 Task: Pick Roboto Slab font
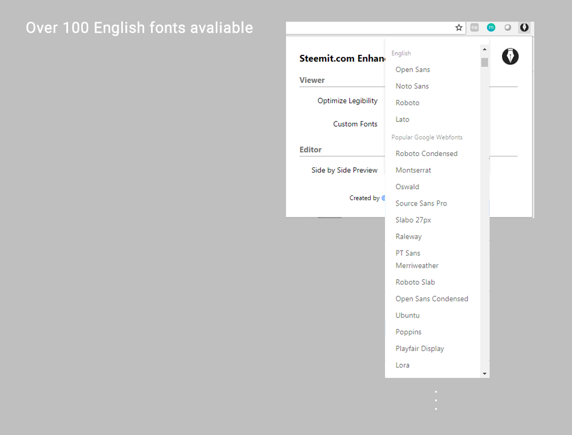[x=415, y=282]
